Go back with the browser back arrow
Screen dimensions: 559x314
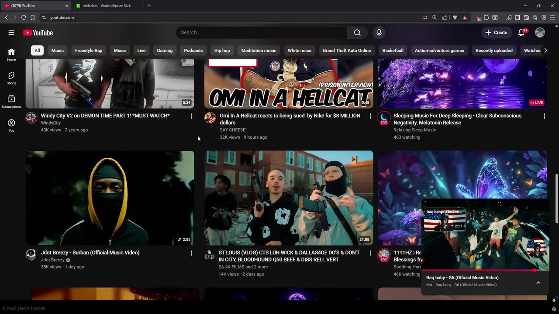coord(6,17)
